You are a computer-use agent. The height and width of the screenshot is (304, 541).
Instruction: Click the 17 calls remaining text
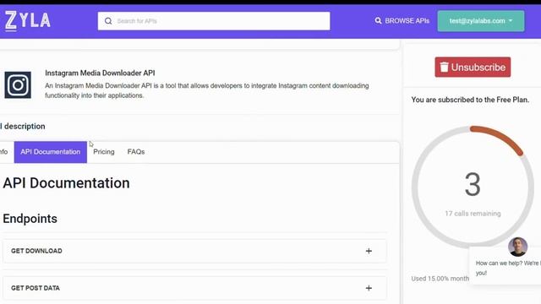coord(473,214)
